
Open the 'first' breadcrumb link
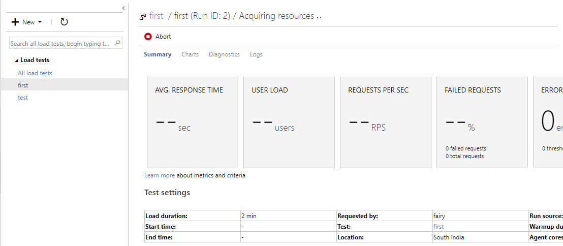157,16
